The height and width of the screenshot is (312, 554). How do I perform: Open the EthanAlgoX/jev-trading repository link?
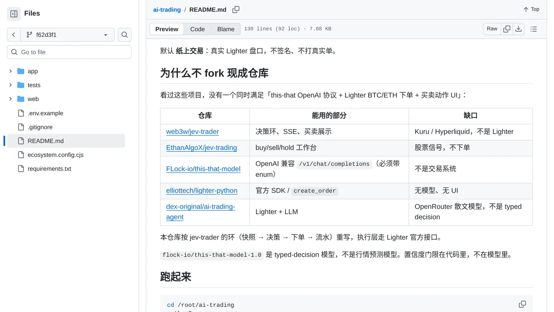tap(202, 148)
